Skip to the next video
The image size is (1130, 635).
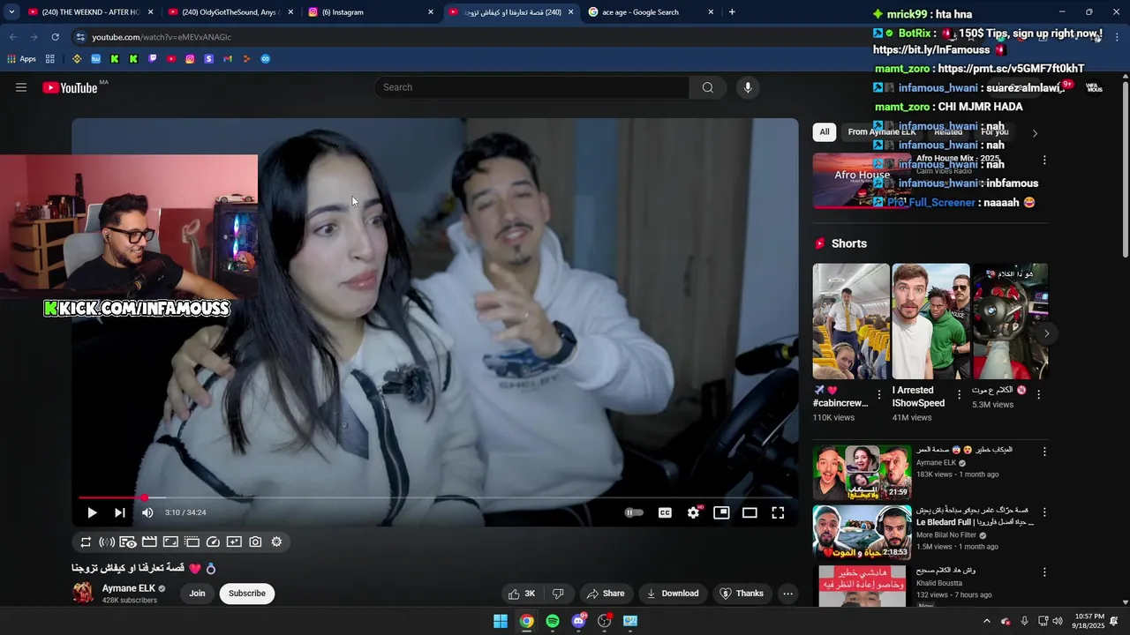click(120, 512)
